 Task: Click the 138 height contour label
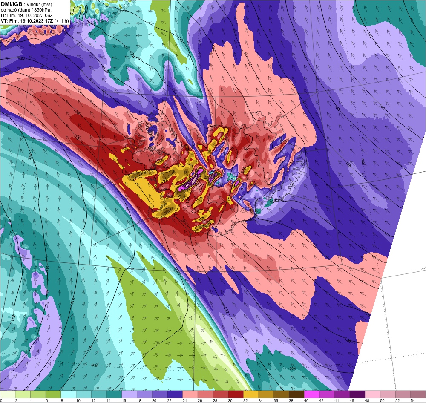pyautogui.click(x=337, y=108)
